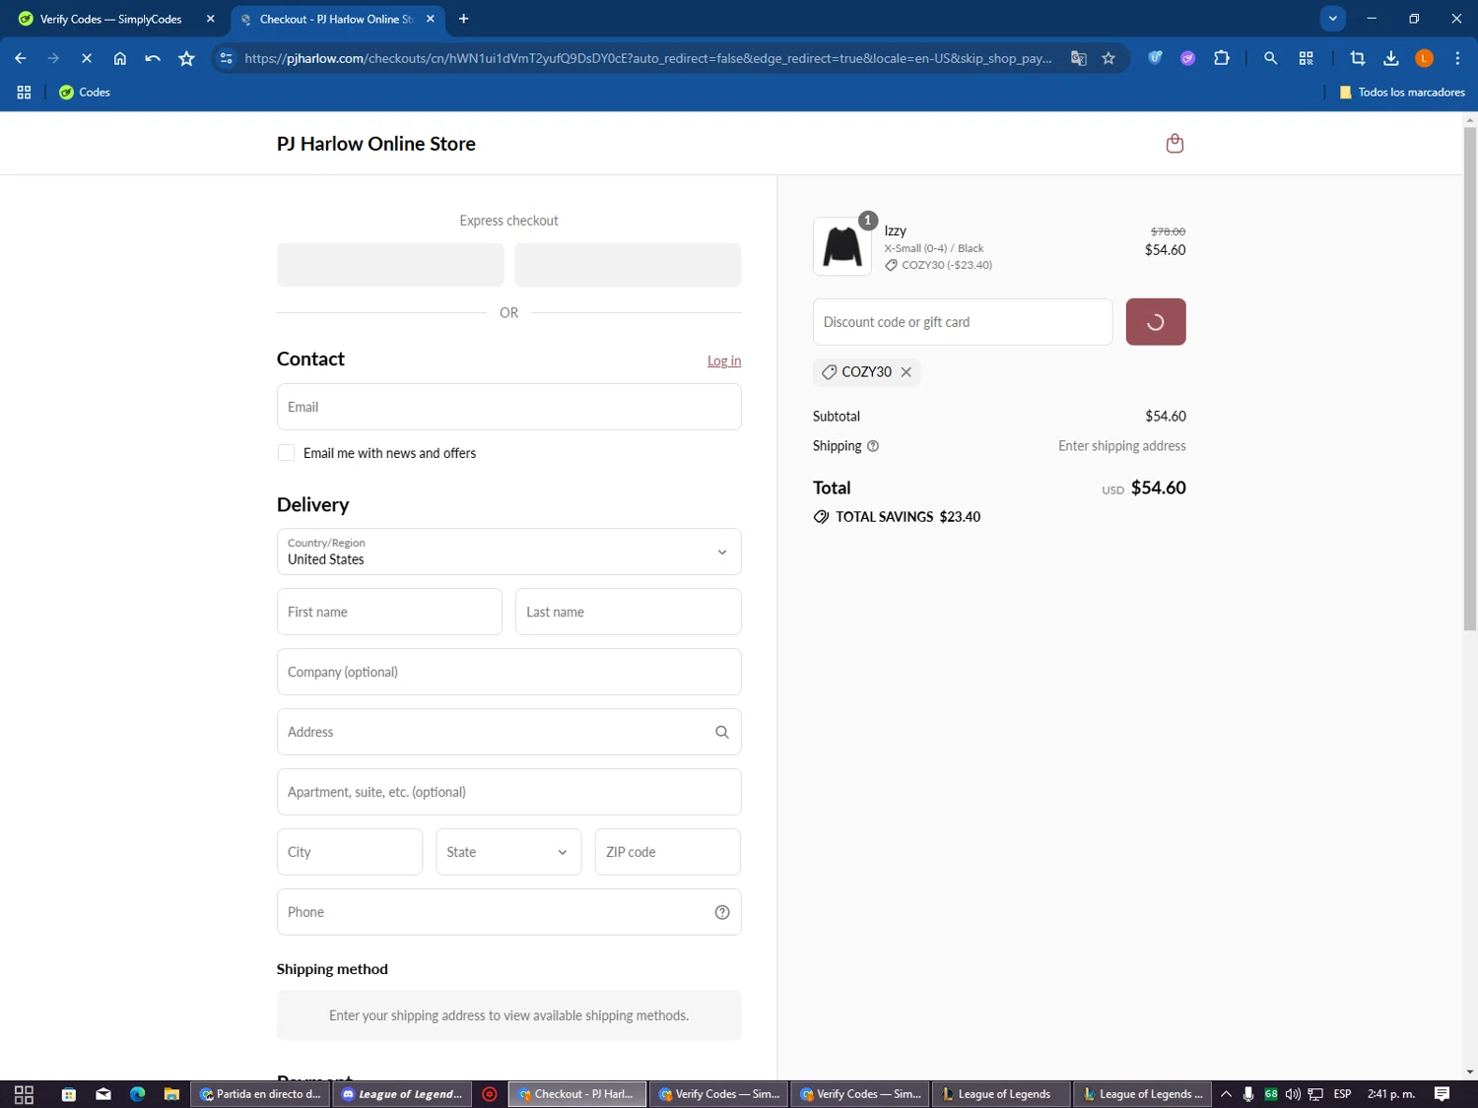This screenshot has height=1108, width=1478.
Task: Go back to the previous page
Action: pyautogui.click(x=21, y=58)
